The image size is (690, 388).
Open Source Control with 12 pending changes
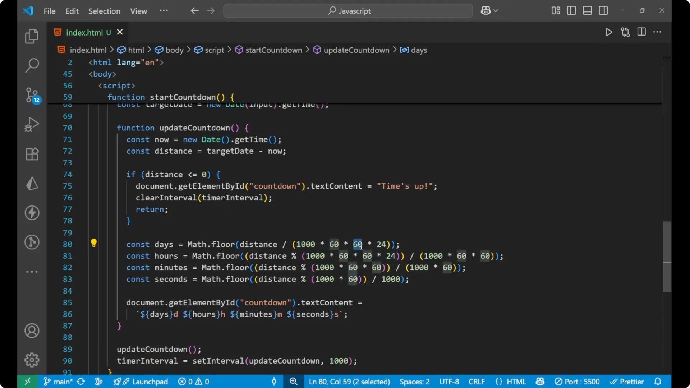(x=32, y=95)
